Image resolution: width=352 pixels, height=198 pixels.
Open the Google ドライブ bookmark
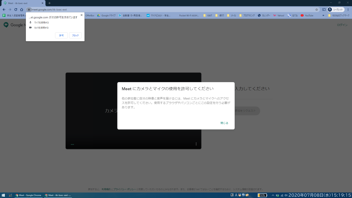pos(107,15)
